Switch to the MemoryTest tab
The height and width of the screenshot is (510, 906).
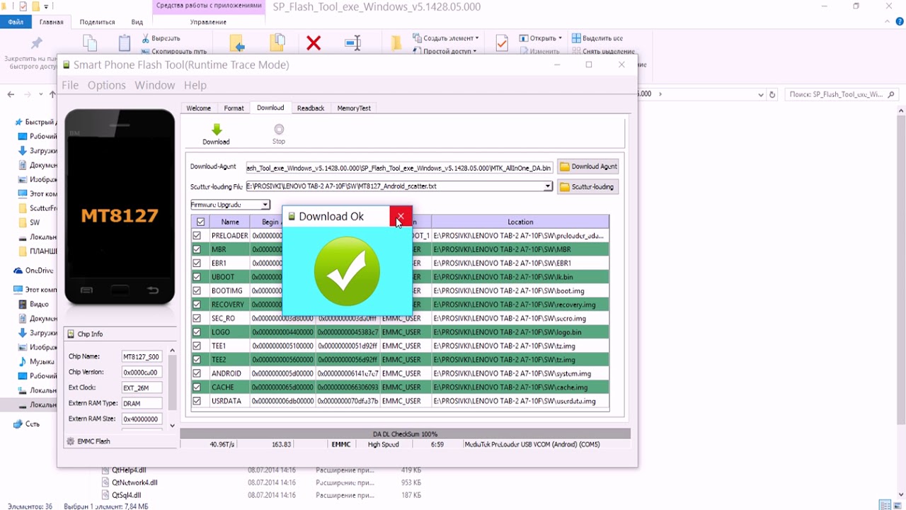pos(354,108)
